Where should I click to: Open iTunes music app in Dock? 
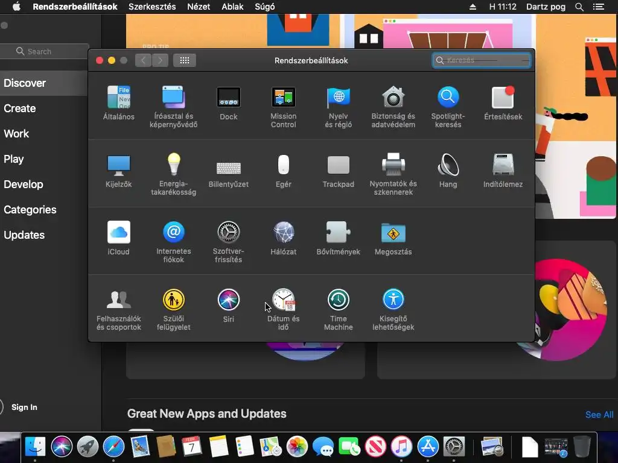coord(401,447)
